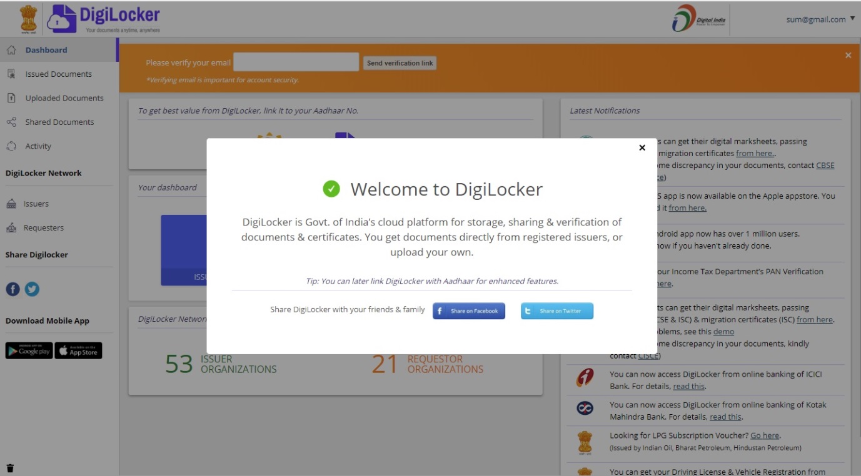Click Share on Facebook button

[x=469, y=311]
